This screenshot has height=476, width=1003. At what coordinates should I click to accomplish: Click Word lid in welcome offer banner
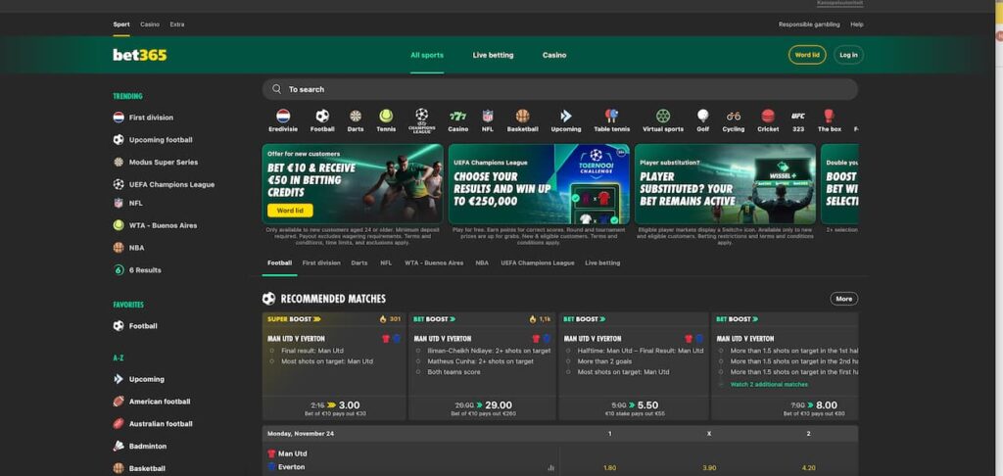click(290, 211)
